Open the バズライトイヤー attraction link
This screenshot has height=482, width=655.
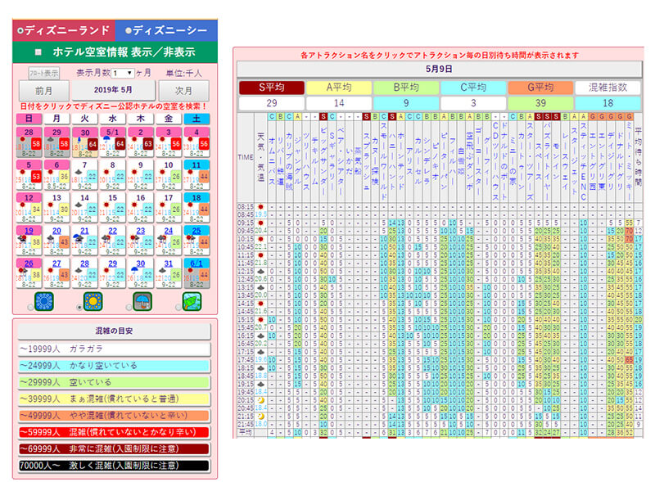tap(547, 160)
